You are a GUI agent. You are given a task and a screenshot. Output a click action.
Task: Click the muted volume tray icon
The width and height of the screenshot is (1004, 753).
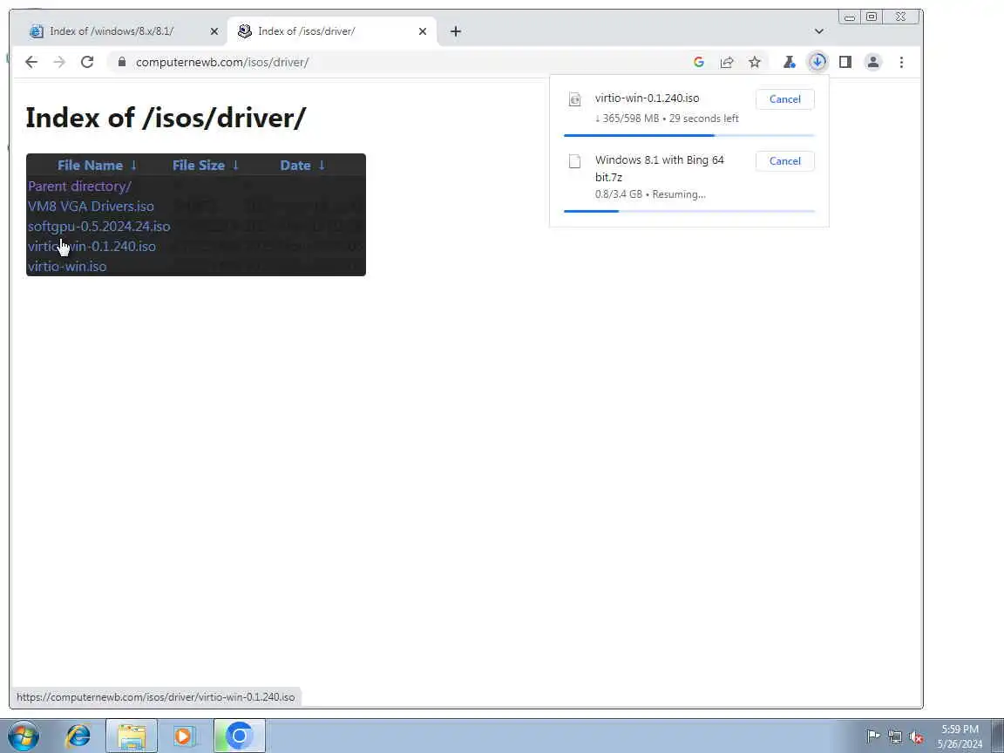916,736
